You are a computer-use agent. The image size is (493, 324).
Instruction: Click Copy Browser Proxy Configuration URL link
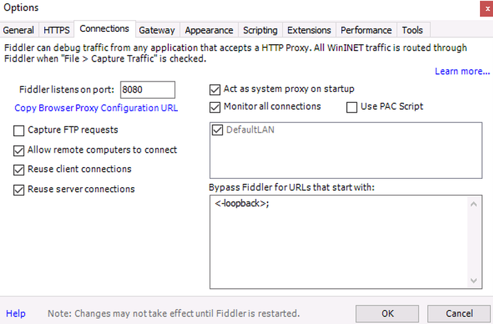(x=96, y=108)
